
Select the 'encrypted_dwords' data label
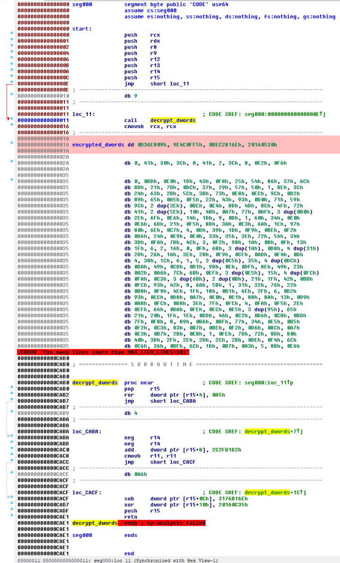tap(98, 145)
